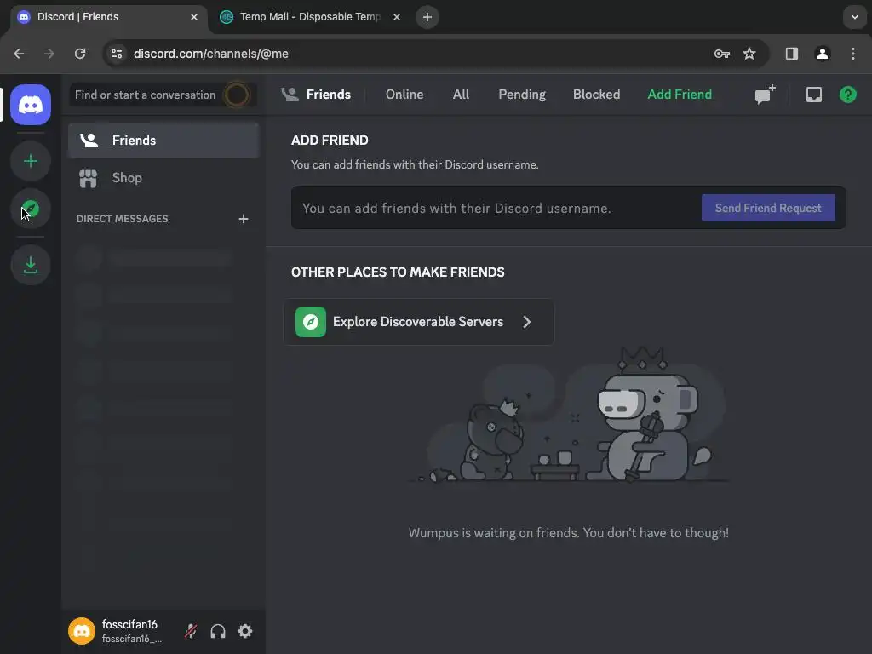Screen dimensions: 872x654
Task: Open the Inbox icon
Action: point(813,95)
